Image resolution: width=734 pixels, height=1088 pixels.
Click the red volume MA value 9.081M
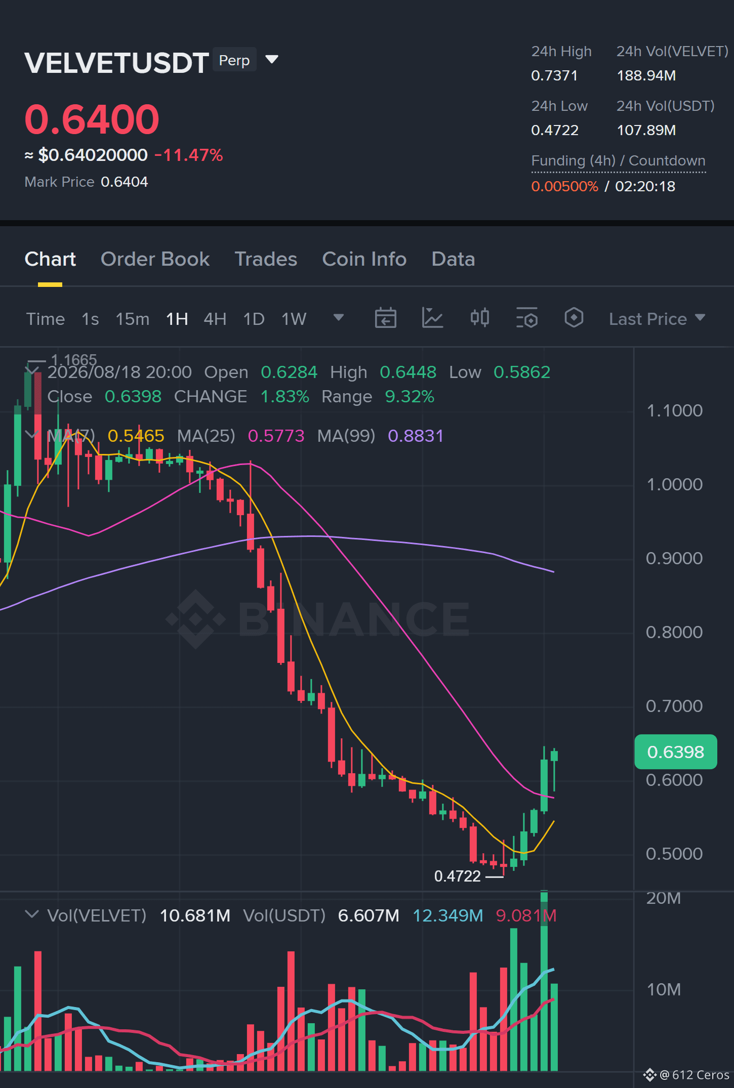[x=526, y=915]
